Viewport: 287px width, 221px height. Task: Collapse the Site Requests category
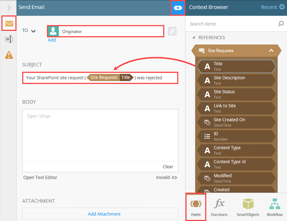click(x=271, y=50)
